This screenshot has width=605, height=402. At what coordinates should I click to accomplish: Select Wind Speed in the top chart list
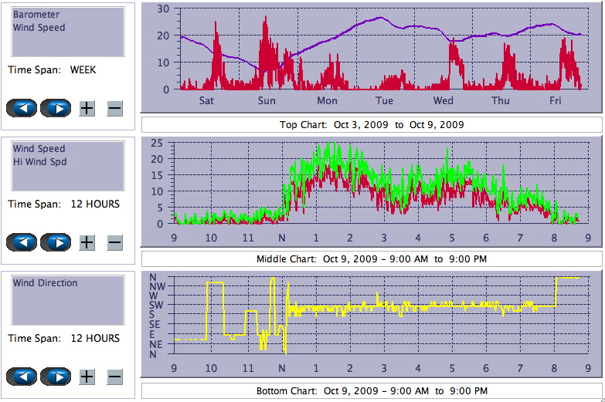(x=39, y=28)
